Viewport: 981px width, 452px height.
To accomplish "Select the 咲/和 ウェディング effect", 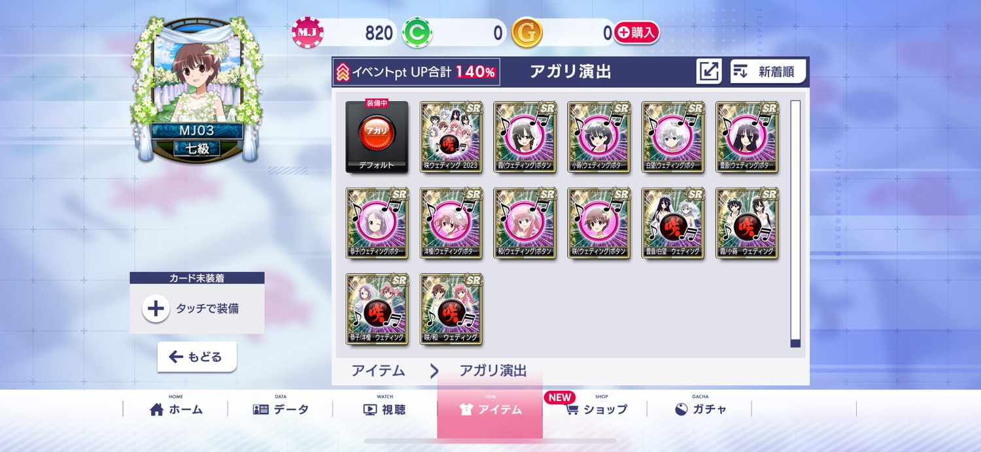I will pos(451,310).
